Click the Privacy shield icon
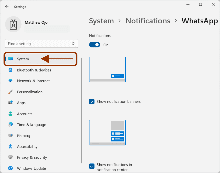This screenshot has height=173, width=220. click(x=10, y=157)
